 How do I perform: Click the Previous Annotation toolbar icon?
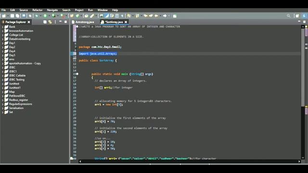tap(137, 16)
